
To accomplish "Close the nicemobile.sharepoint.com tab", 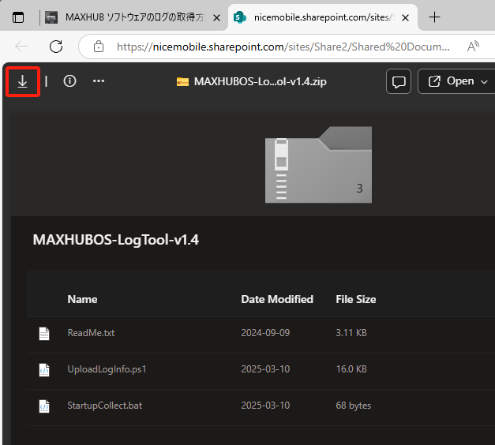I will click(405, 18).
